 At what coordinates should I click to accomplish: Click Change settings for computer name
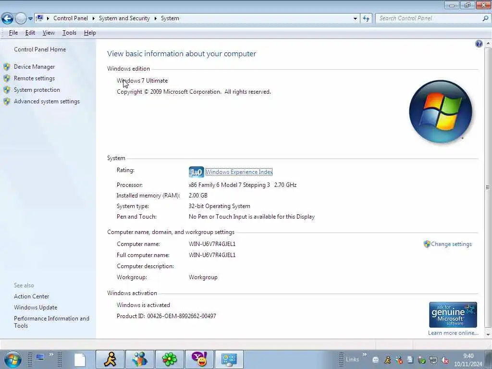[x=451, y=244]
